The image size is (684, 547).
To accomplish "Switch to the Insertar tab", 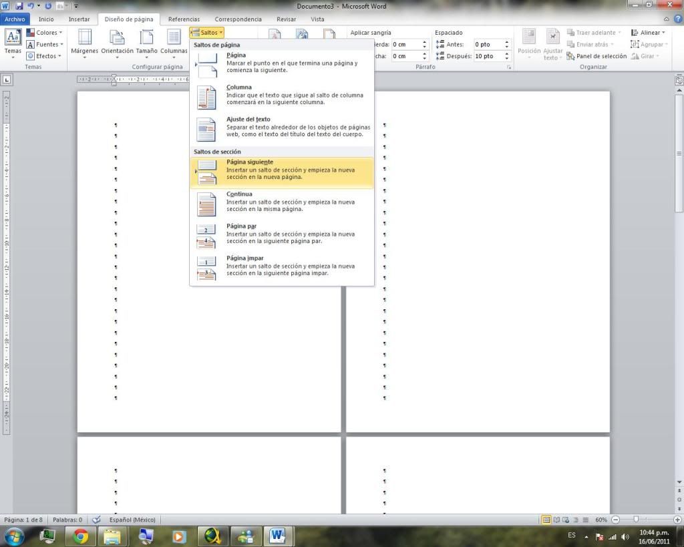I will coord(79,19).
